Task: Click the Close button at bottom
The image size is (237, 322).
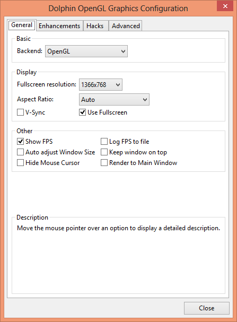Action: [x=207, y=308]
